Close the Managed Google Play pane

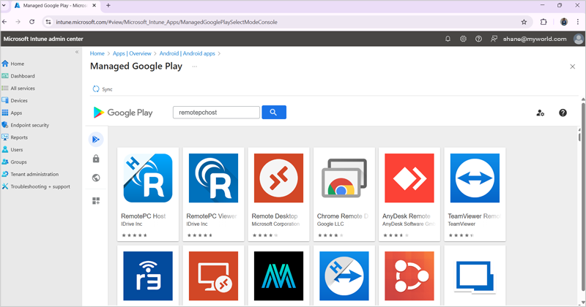coord(573,67)
